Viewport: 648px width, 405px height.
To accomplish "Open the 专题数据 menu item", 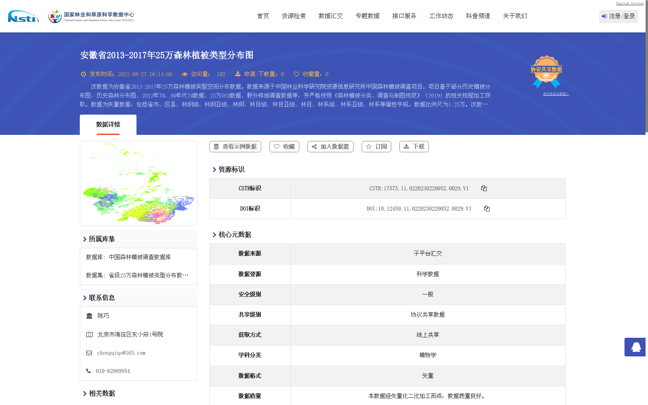I will pos(368,16).
